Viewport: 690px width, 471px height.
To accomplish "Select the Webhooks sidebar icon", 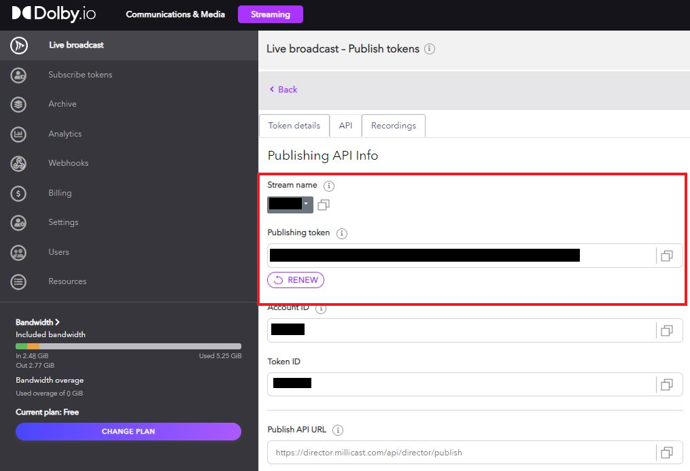I will 19,163.
